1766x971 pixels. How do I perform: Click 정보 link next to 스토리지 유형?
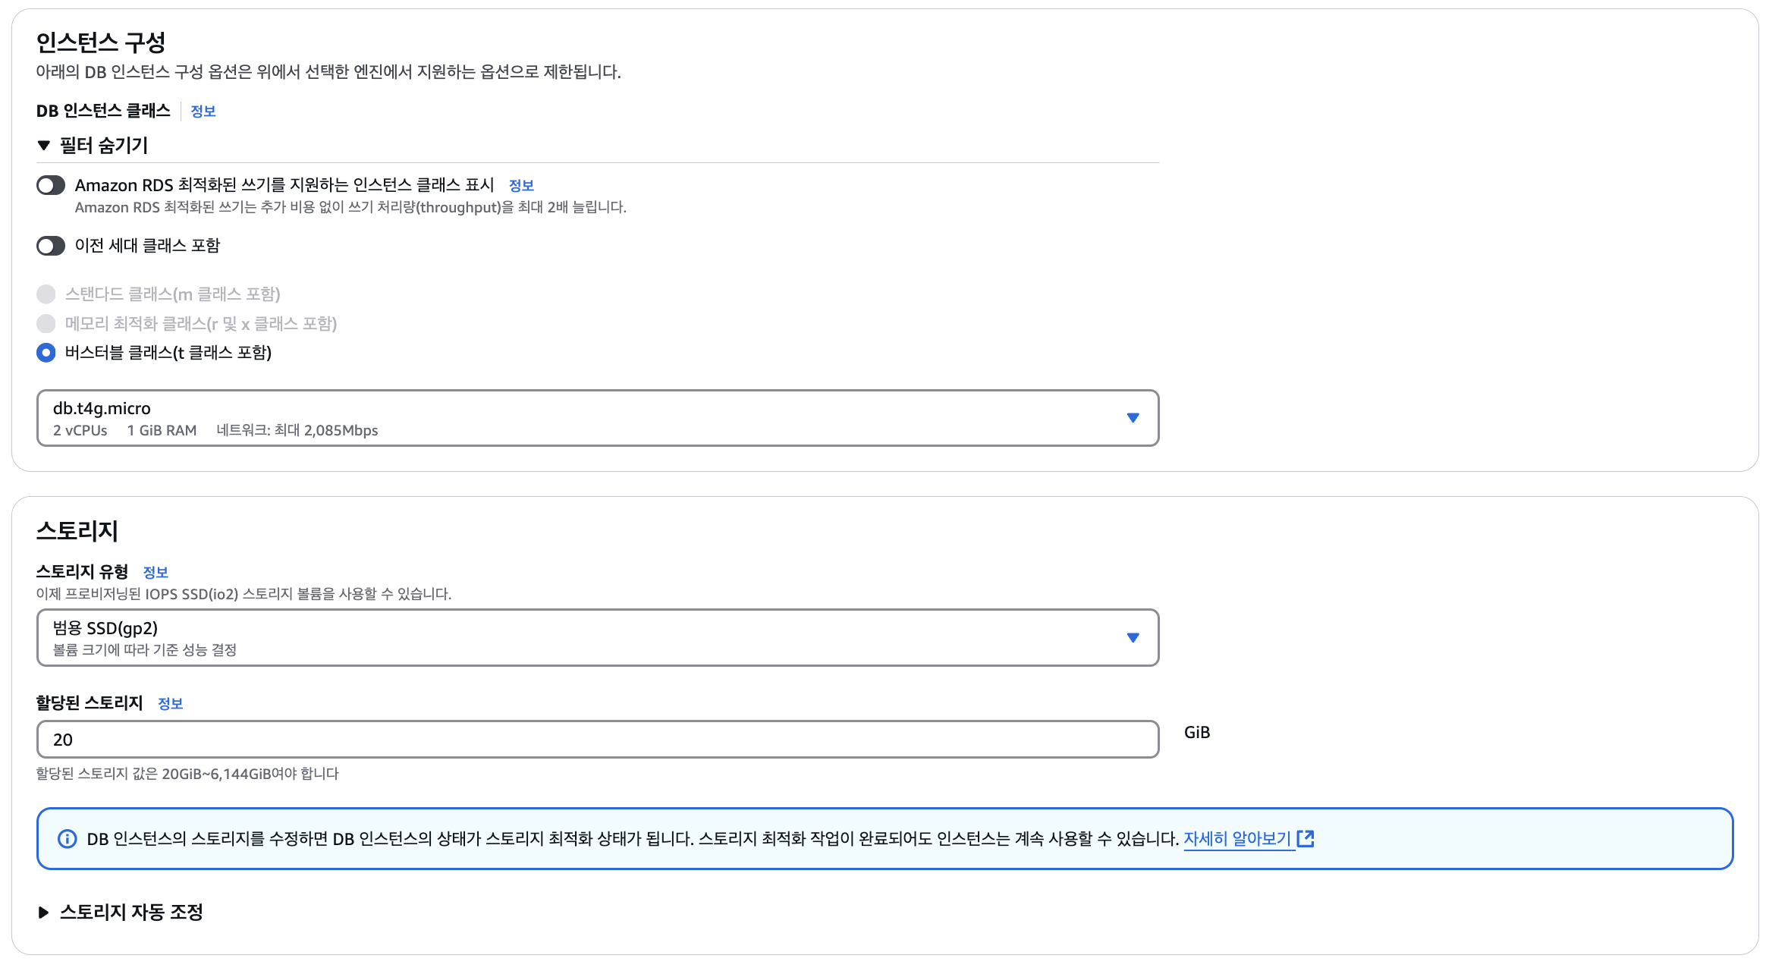tap(156, 573)
